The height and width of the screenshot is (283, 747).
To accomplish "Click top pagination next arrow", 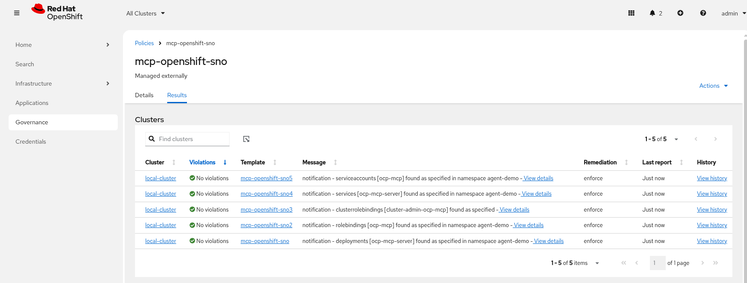I will pyautogui.click(x=715, y=139).
